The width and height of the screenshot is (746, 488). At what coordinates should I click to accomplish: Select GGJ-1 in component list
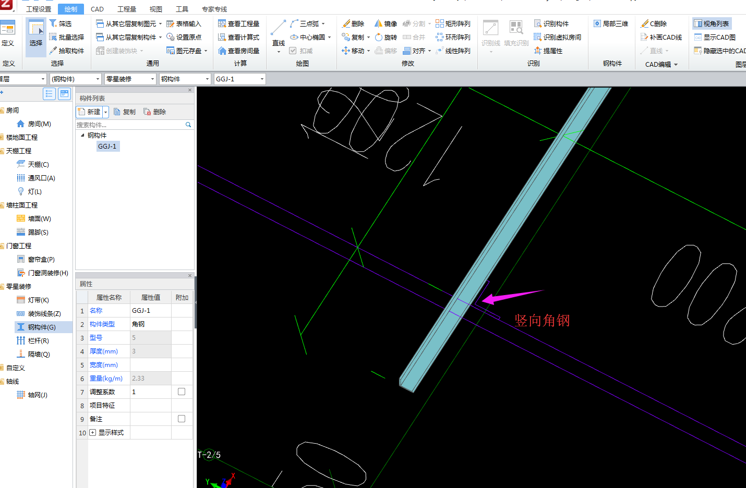(x=107, y=147)
